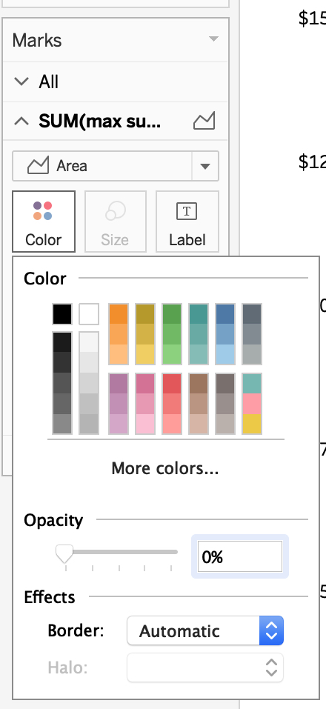Open the Border effects dropdown
Screen dimensions: 326x709
(205, 630)
